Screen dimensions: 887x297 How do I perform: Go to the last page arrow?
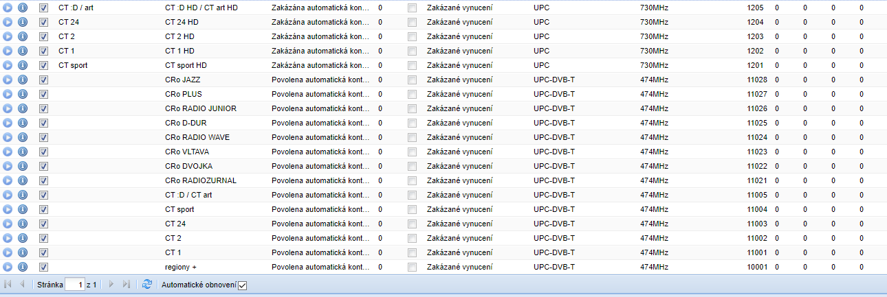pyautogui.click(x=126, y=284)
